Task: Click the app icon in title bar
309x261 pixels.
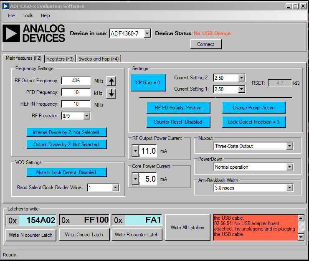Action: click(5, 6)
